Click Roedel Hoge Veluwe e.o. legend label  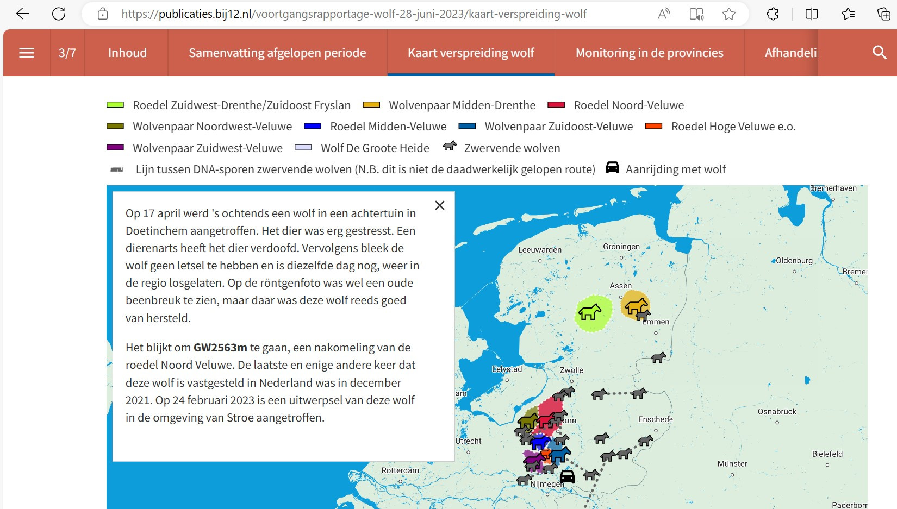[x=733, y=127]
